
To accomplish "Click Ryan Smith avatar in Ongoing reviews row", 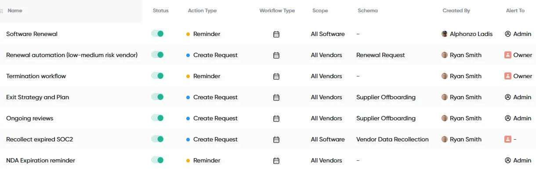I will (x=445, y=118).
